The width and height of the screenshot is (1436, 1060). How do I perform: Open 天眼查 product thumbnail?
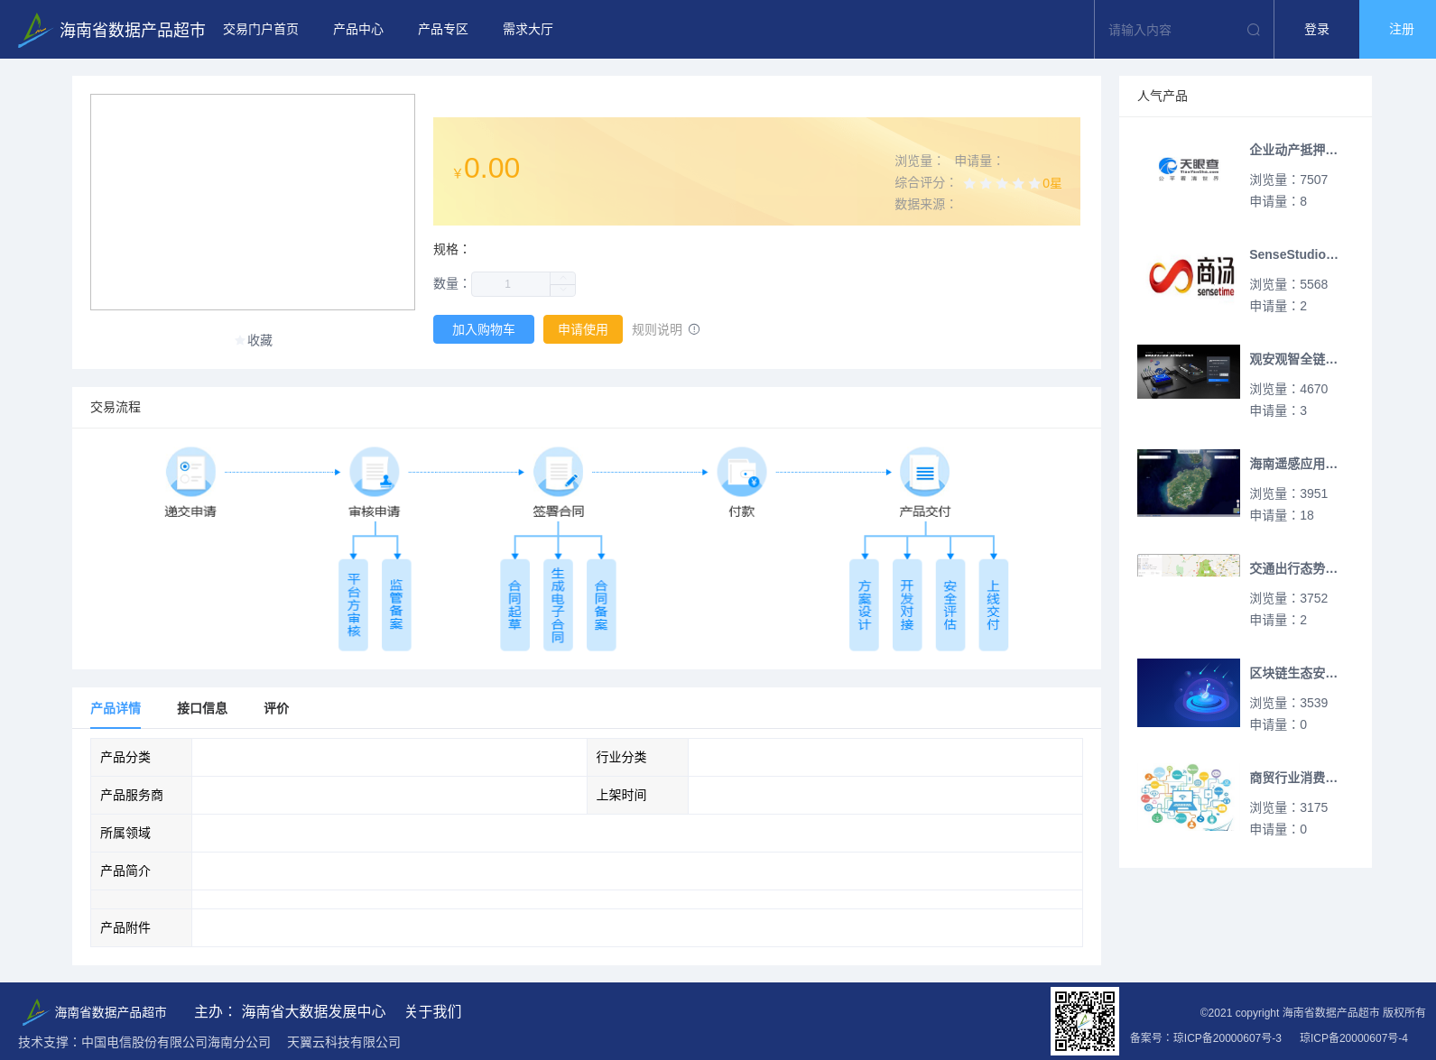1189,170
